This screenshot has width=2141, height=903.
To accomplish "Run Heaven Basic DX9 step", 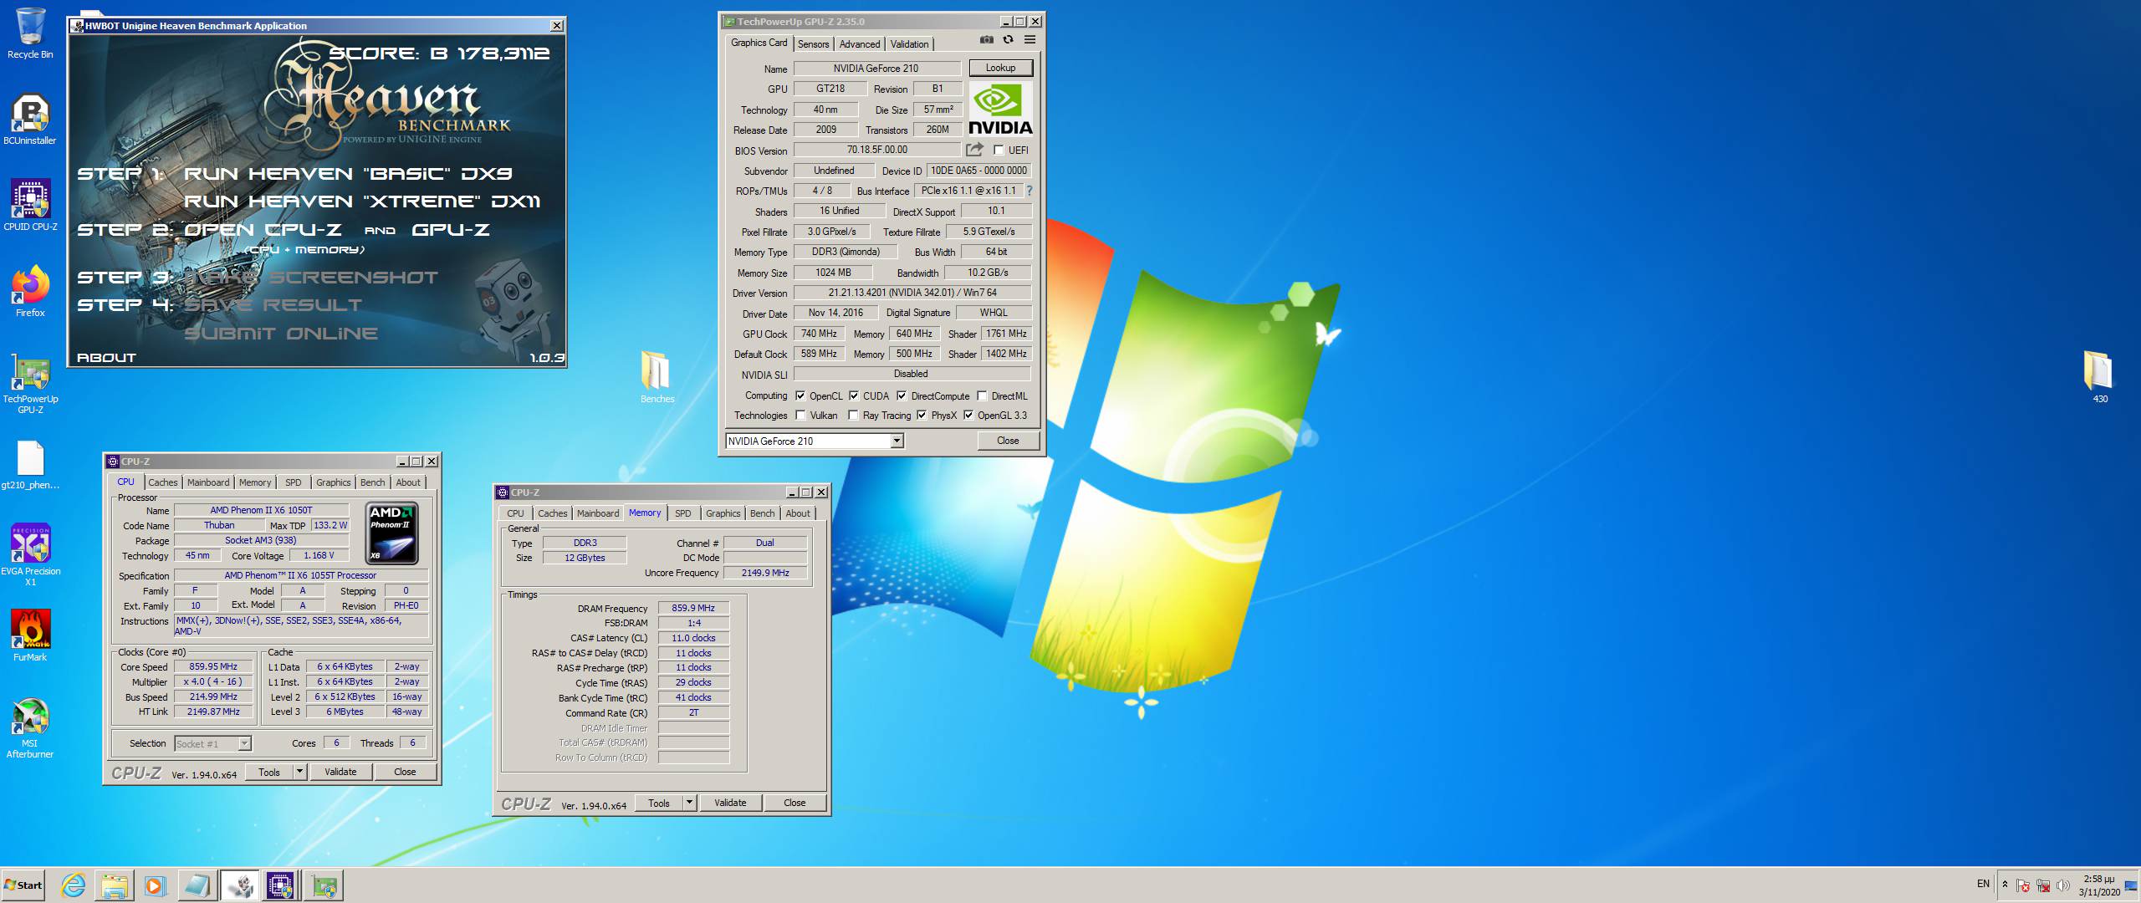I will coord(348,174).
